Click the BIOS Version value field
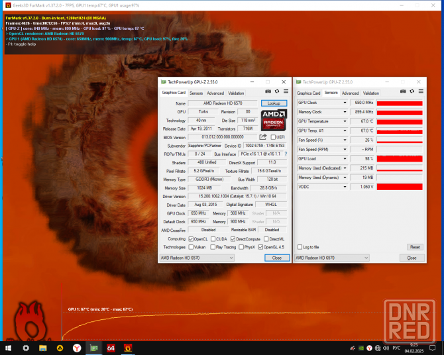444x355 pixels. coord(223,137)
